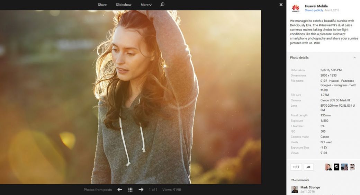Open the Huawei Mobile profile name link
Image resolution: width=360 pixels, height=195 pixels.
316,6
